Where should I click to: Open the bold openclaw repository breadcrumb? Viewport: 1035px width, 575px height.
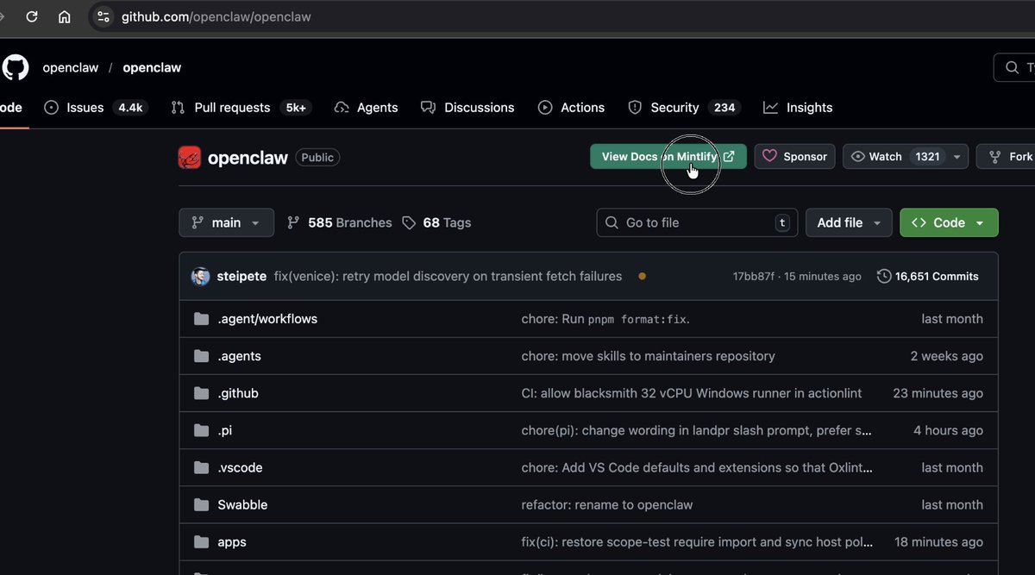click(x=152, y=67)
